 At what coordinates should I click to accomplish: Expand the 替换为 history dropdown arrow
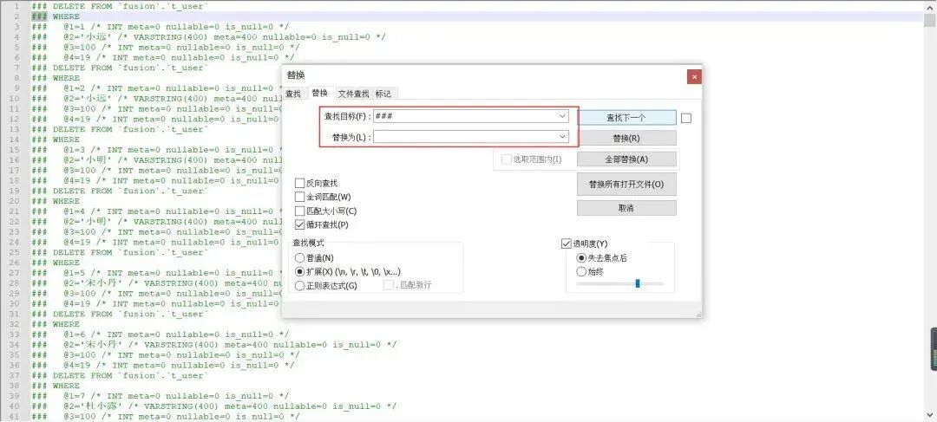coord(562,137)
